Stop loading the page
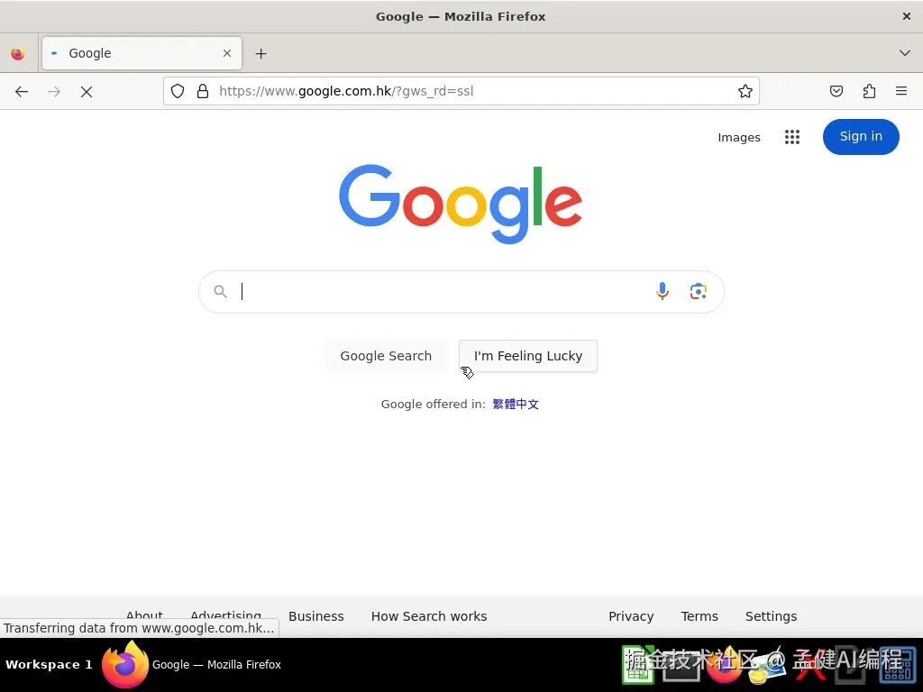 tap(87, 91)
